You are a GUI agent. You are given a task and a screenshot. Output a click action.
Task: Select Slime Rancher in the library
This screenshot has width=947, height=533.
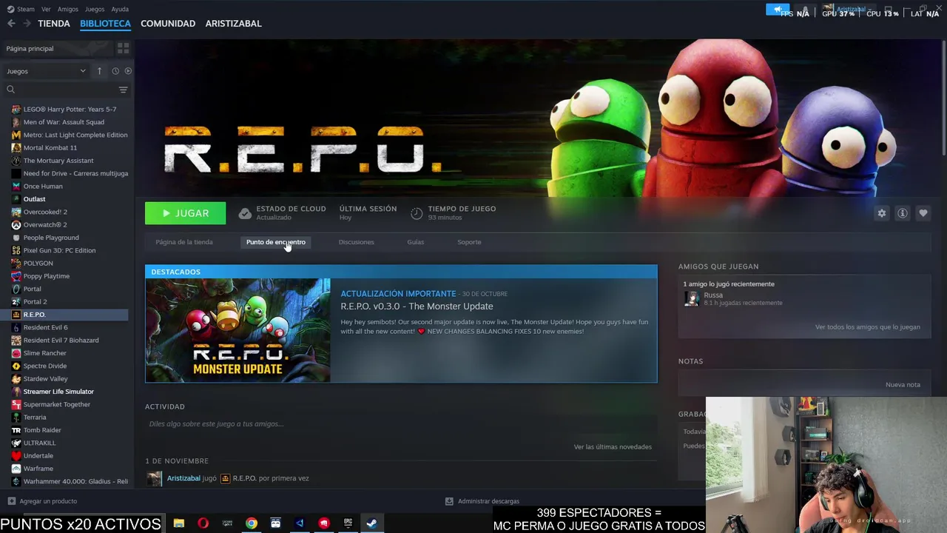45,353
